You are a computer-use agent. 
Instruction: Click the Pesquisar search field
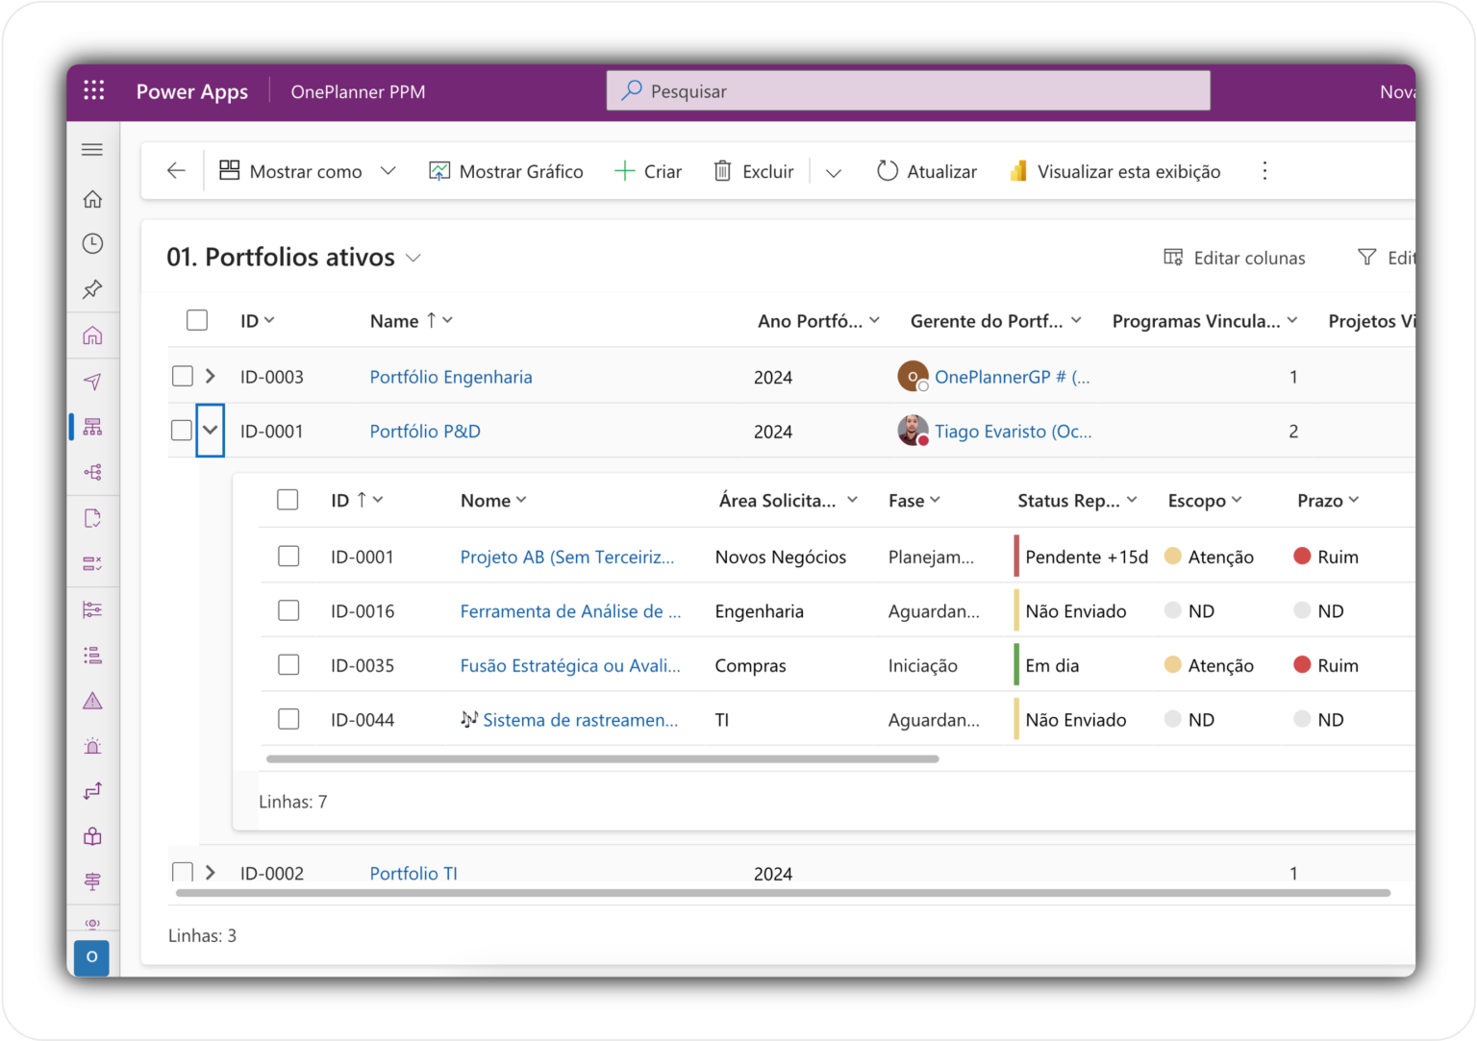click(x=908, y=91)
